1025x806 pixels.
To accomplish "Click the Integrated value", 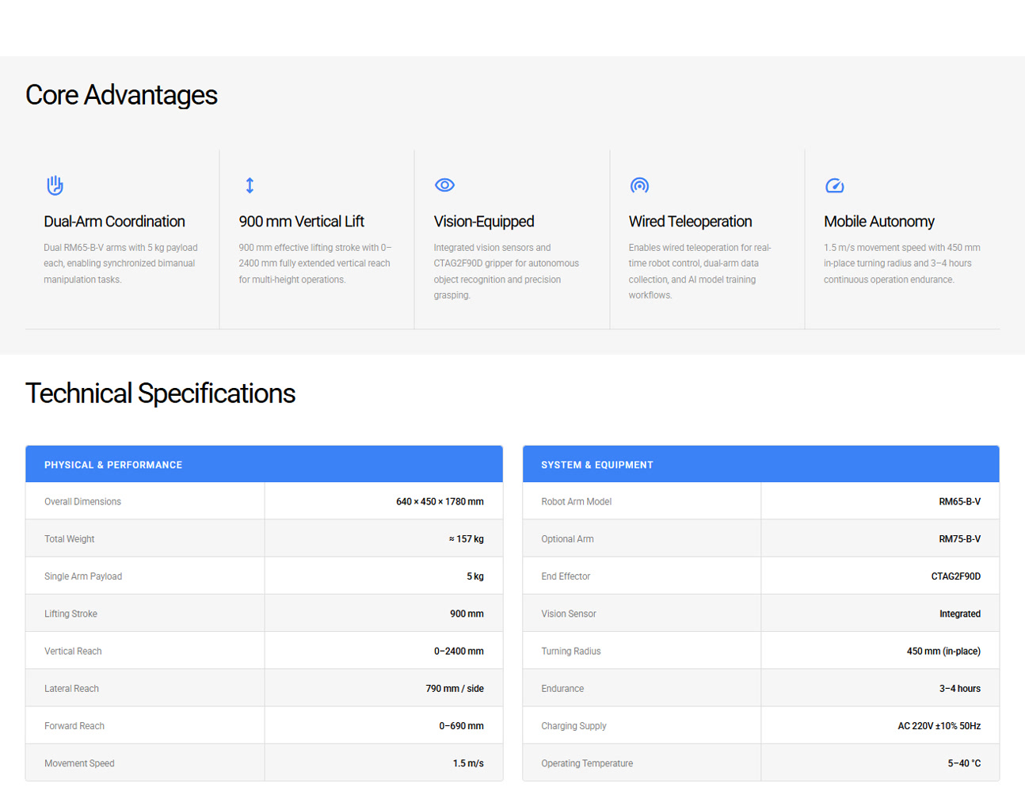I will pos(960,614).
